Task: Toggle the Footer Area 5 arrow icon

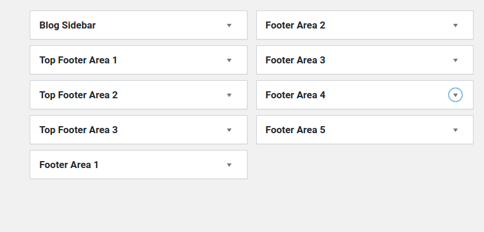Action: [455, 130]
